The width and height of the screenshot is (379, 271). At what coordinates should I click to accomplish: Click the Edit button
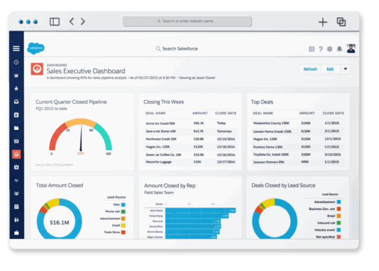[x=330, y=69]
